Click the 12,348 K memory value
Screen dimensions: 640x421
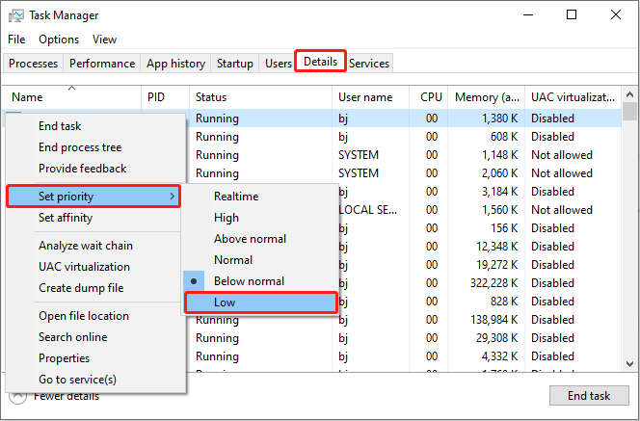pos(497,247)
